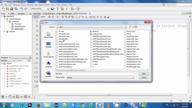Switch to the History editor view

coord(43,17)
